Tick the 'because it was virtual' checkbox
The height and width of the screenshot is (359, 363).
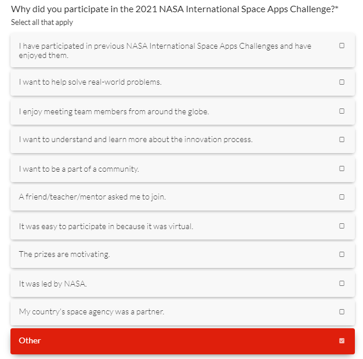(342, 226)
